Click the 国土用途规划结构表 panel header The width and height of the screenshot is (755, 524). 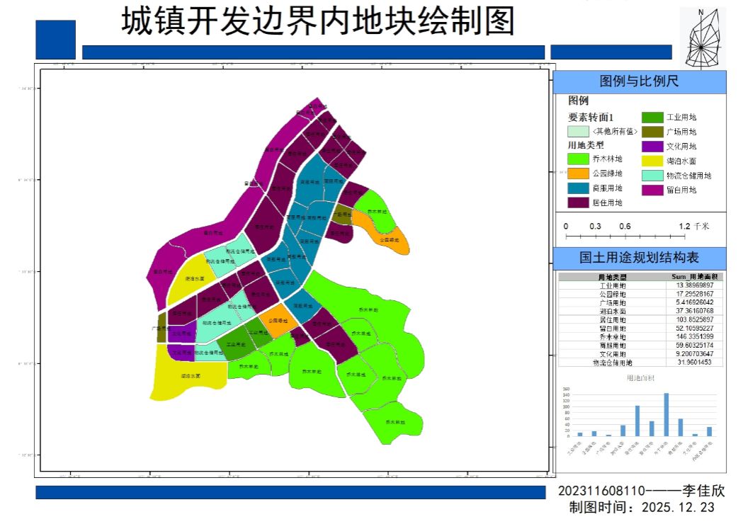[x=639, y=258]
